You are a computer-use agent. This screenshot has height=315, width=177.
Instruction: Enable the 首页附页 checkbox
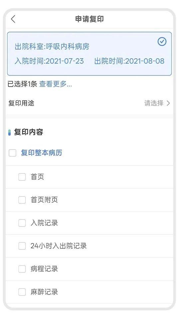(22, 200)
